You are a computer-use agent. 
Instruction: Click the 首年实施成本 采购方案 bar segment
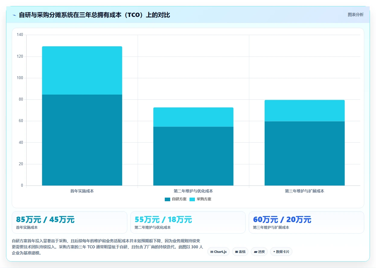coord(82,70)
